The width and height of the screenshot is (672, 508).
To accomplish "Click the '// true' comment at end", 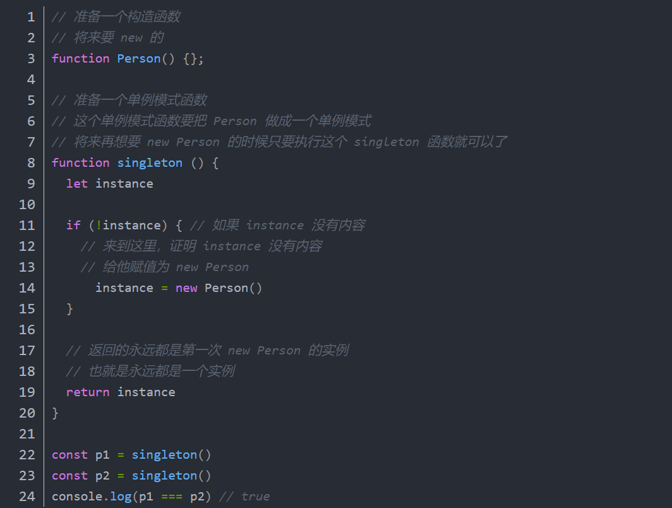I will pyautogui.click(x=244, y=497).
